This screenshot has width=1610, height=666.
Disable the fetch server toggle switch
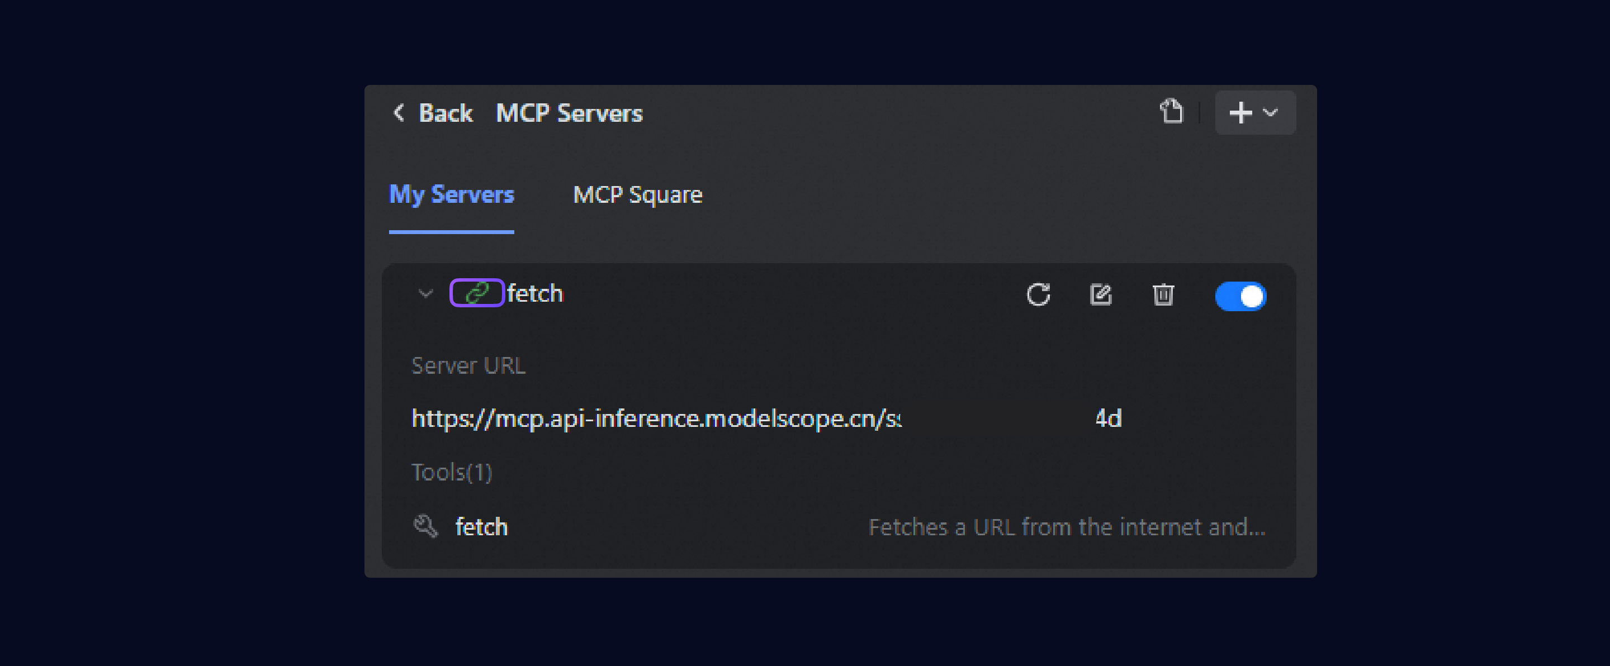[x=1240, y=296]
